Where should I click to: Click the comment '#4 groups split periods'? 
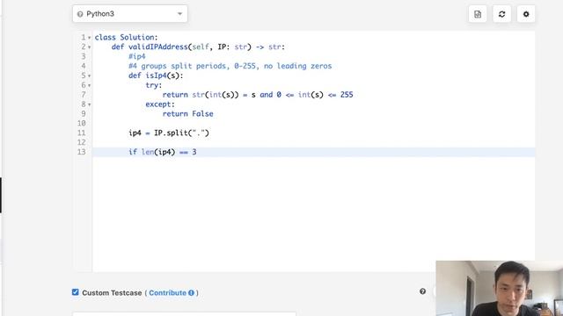click(x=178, y=66)
